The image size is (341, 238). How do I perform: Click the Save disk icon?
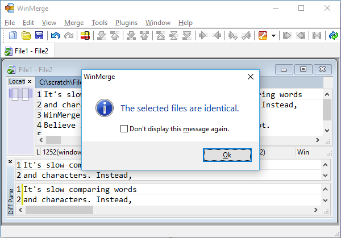(39, 36)
